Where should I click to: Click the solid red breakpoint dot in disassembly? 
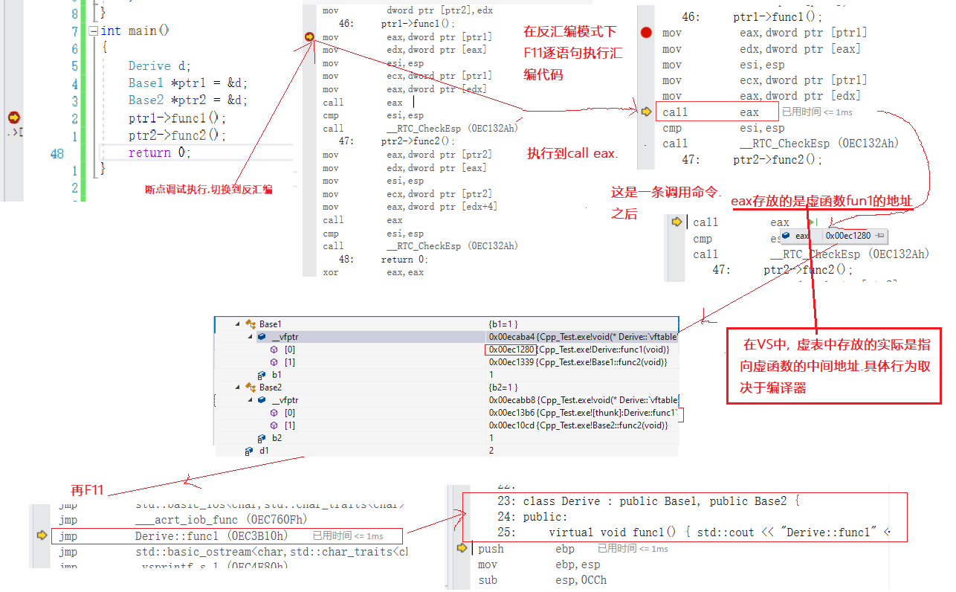pos(646,33)
